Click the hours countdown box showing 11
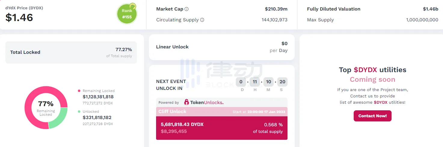This screenshot has width=443, height=147. (x=255, y=82)
